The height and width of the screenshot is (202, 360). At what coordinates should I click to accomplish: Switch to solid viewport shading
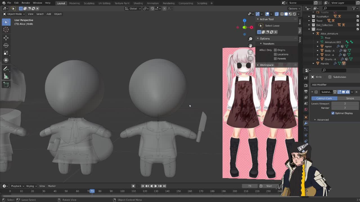[286, 14]
